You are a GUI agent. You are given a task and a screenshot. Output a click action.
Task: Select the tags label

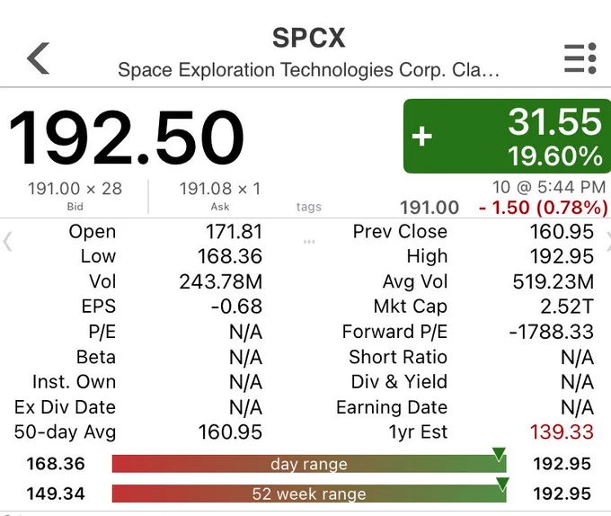308,207
